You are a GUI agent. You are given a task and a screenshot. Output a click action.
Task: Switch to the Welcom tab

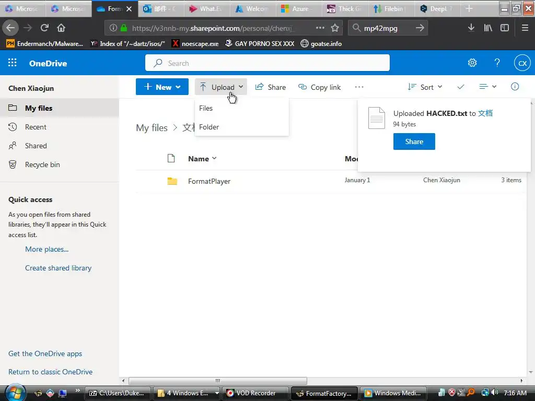[x=253, y=9]
